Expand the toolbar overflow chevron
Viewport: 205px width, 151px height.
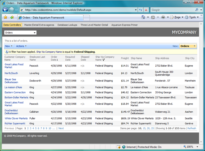point(201,15)
